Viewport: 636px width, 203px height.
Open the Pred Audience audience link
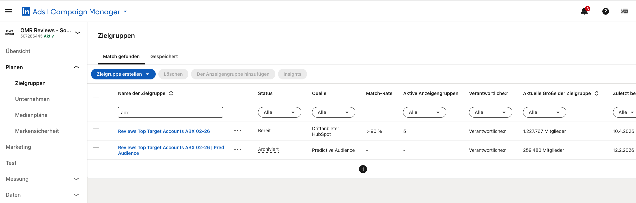click(x=171, y=150)
